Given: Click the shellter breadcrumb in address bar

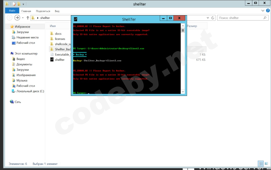Looking at the screenshot, I should click(45, 18).
